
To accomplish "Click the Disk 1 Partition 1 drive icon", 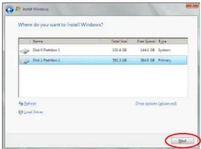I will (x=25, y=61).
